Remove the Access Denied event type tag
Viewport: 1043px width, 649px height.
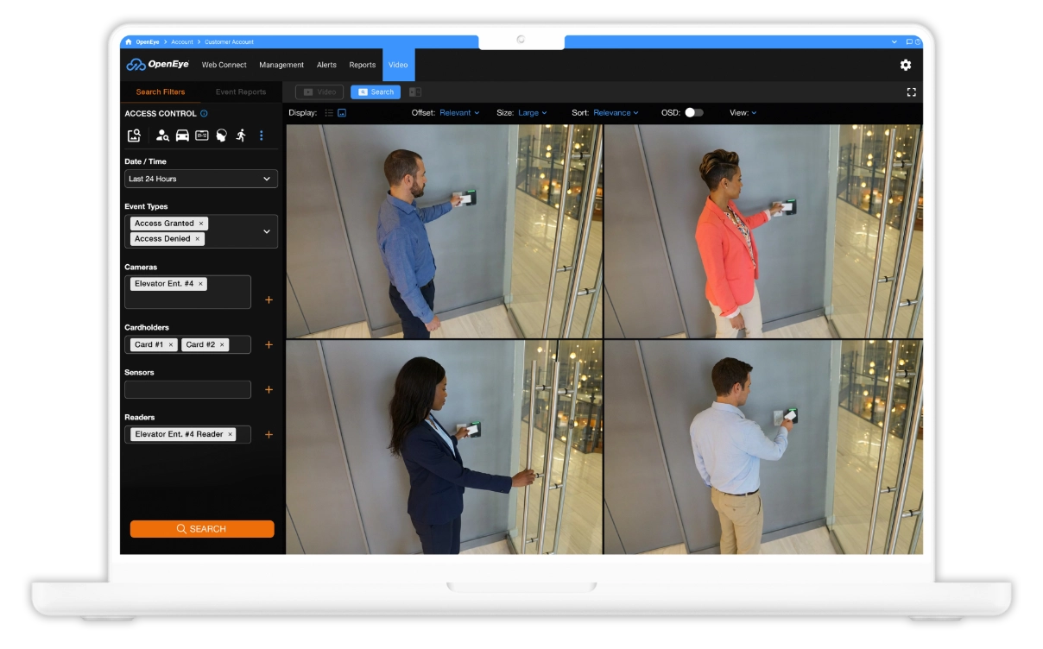point(197,239)
